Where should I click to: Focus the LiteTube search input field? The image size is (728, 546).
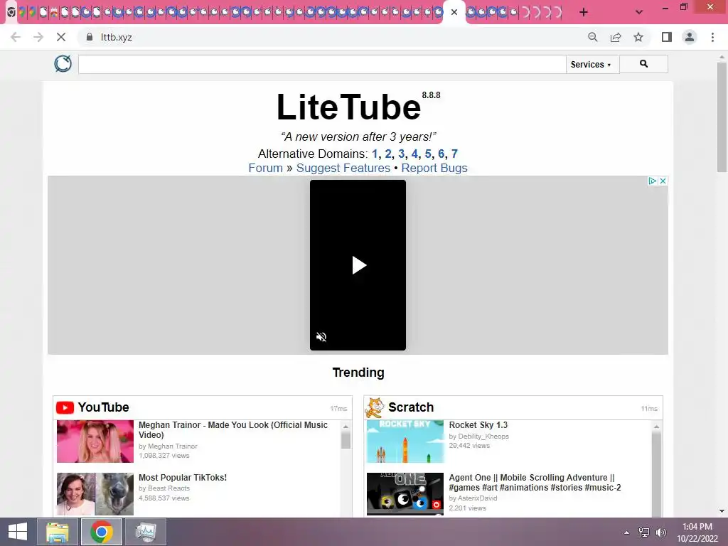click(x=322, y=64)
